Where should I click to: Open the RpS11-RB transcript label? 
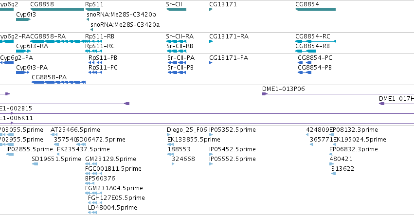(x=100, y=36)
